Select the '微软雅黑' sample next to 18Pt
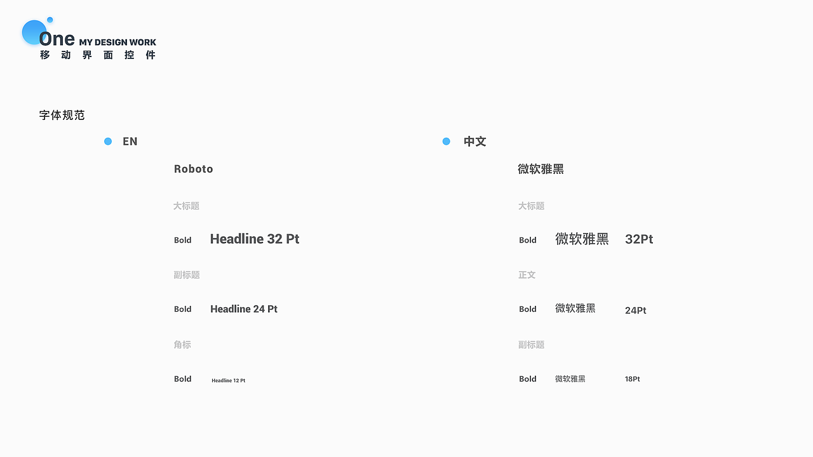 click(570, 379)
